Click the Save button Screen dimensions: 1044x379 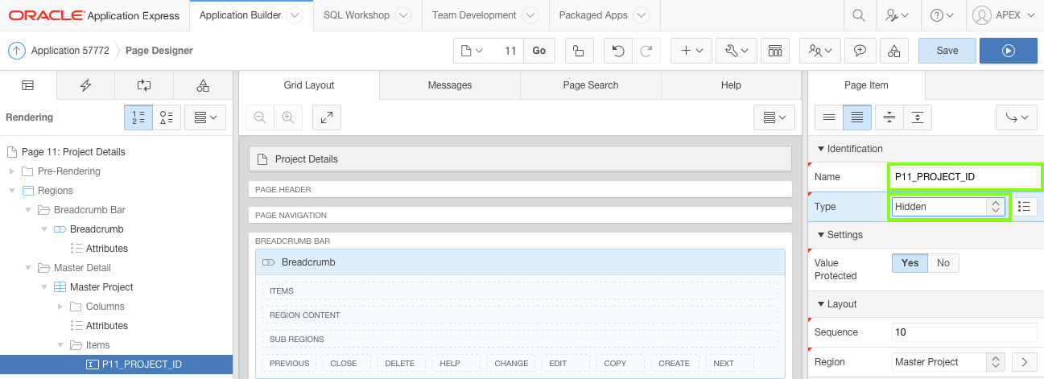click(947, 50)
